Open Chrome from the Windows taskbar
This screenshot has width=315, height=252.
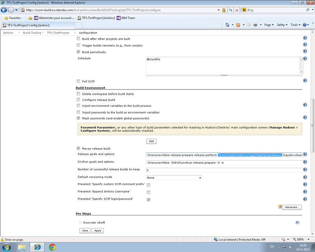52,247
